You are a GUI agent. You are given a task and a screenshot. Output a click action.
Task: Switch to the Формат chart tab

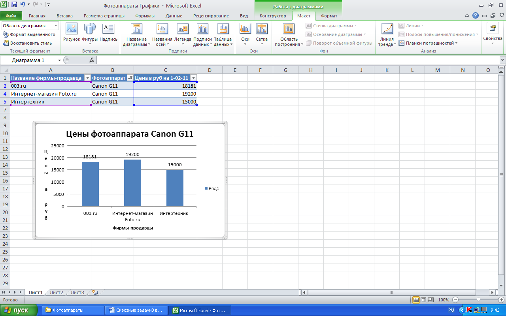[329, 16]
